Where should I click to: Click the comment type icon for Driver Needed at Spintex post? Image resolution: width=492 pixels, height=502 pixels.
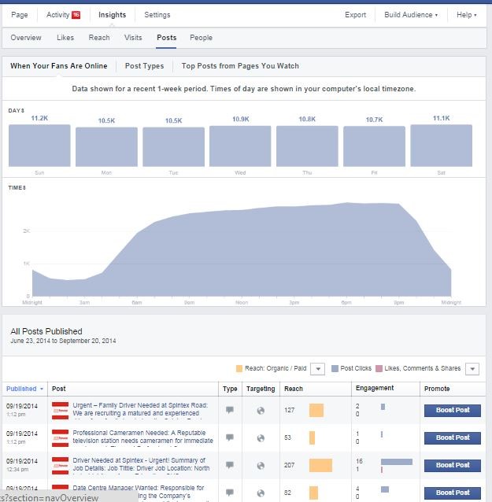(x=230, y=465)
